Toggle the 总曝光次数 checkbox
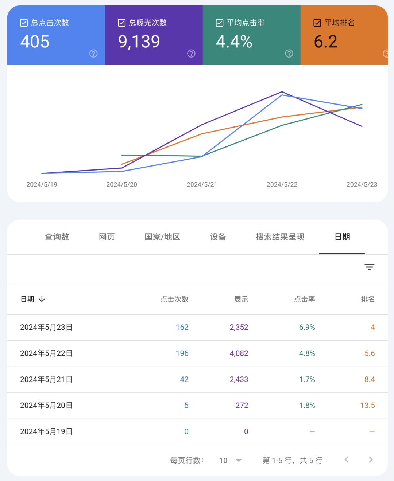 coord(121,23)
